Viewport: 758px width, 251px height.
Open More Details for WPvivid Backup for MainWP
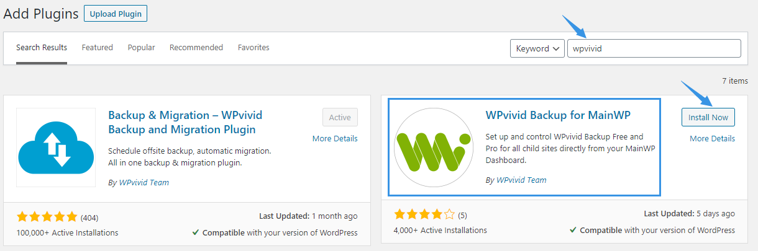tap(712, 139)
